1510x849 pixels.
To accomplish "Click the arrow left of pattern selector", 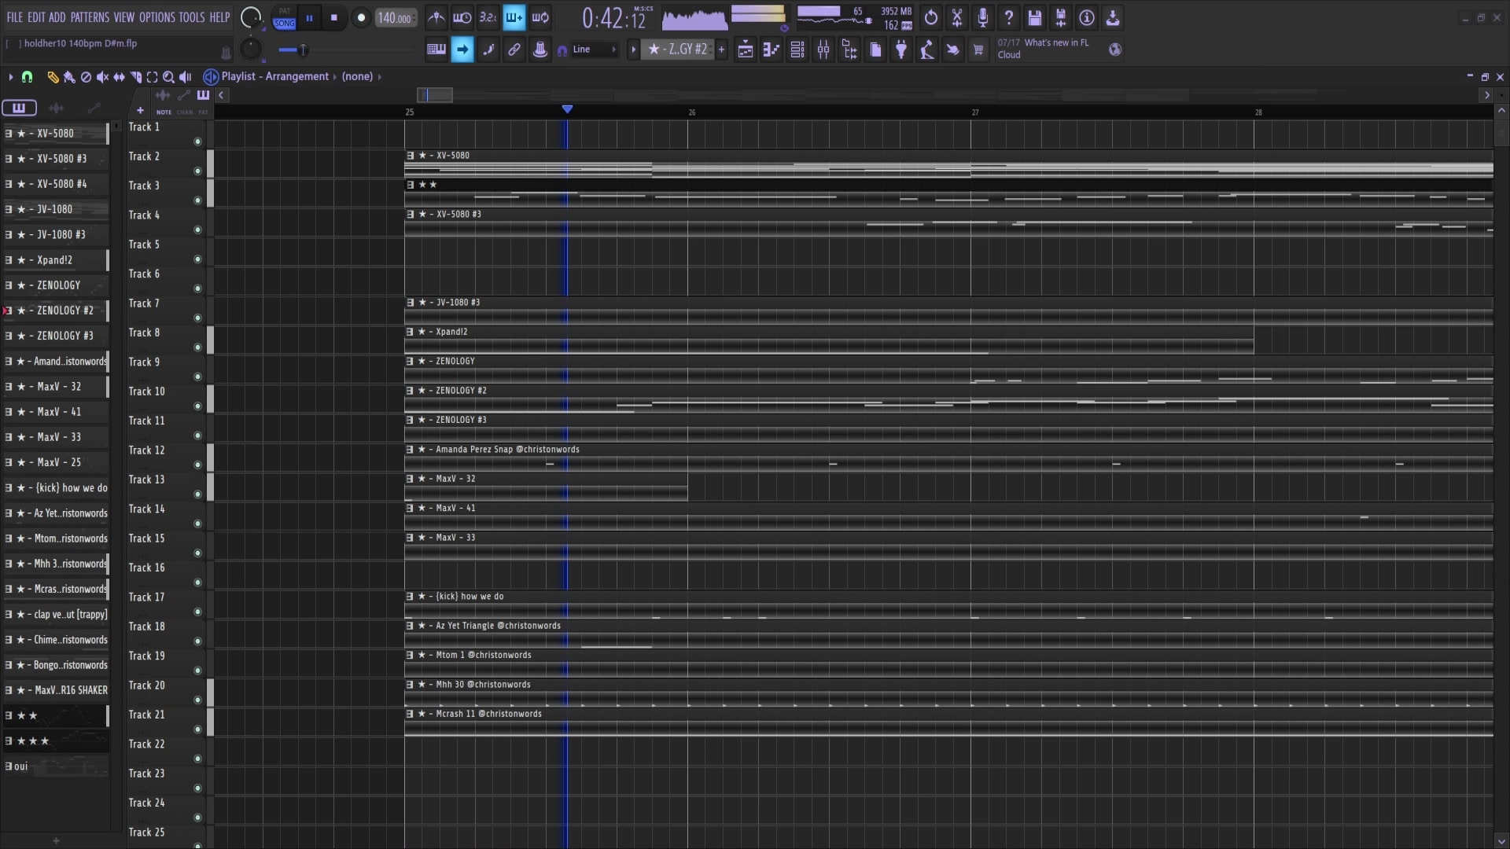I will click(x=633, y=50).
